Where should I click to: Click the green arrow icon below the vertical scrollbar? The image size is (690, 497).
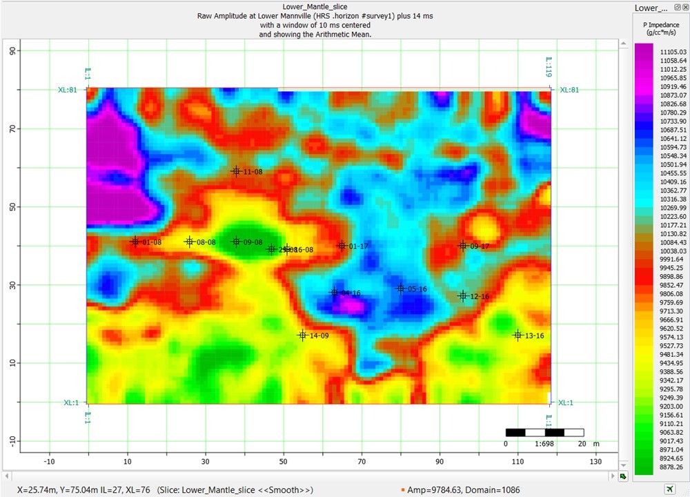[623, 476]
